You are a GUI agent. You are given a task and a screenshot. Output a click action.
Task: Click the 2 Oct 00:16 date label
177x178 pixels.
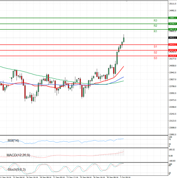(x=125, y=177)
